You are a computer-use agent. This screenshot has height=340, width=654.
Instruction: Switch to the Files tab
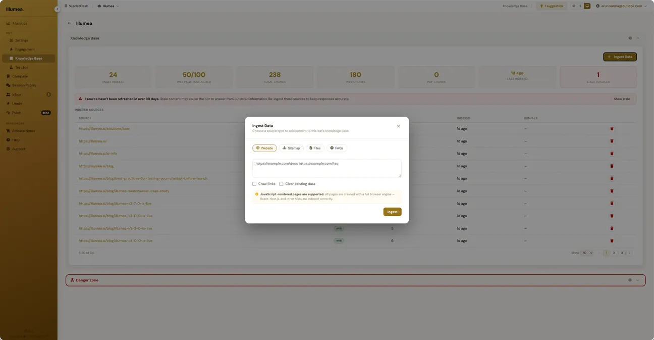[315, 148]
